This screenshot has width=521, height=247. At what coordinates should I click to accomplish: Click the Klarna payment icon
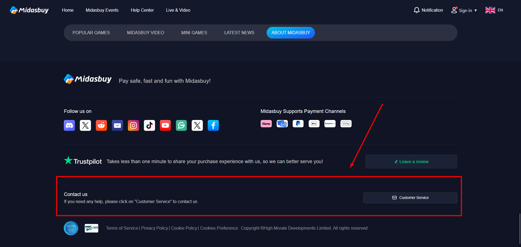pos(266,124)
